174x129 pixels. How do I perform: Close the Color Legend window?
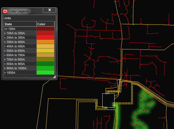(x=50, y=10)
